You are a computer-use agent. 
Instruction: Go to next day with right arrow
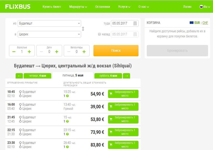click(x=127, y=76)
